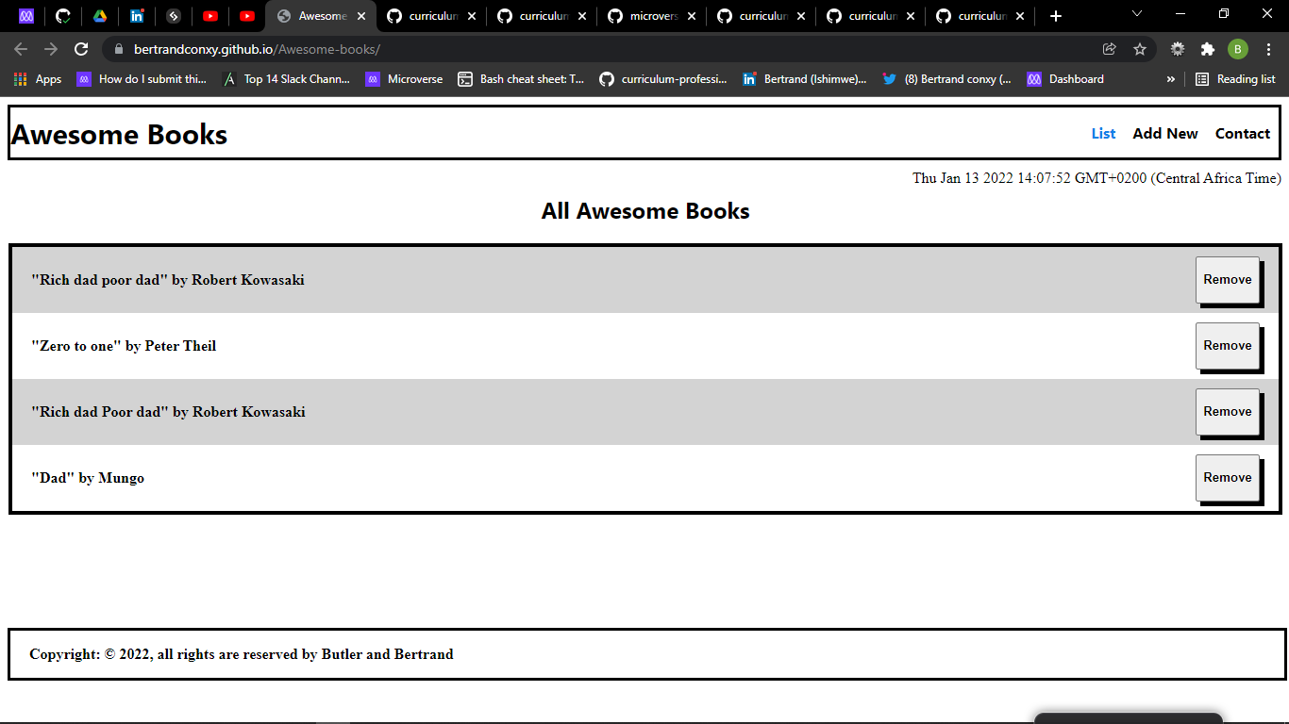This screenshot has width=1289, height=724.
Task: Open the Reading list panel
Action: click(1235, 79)
